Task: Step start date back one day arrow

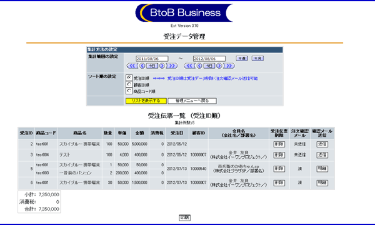Action: point(142,66)
